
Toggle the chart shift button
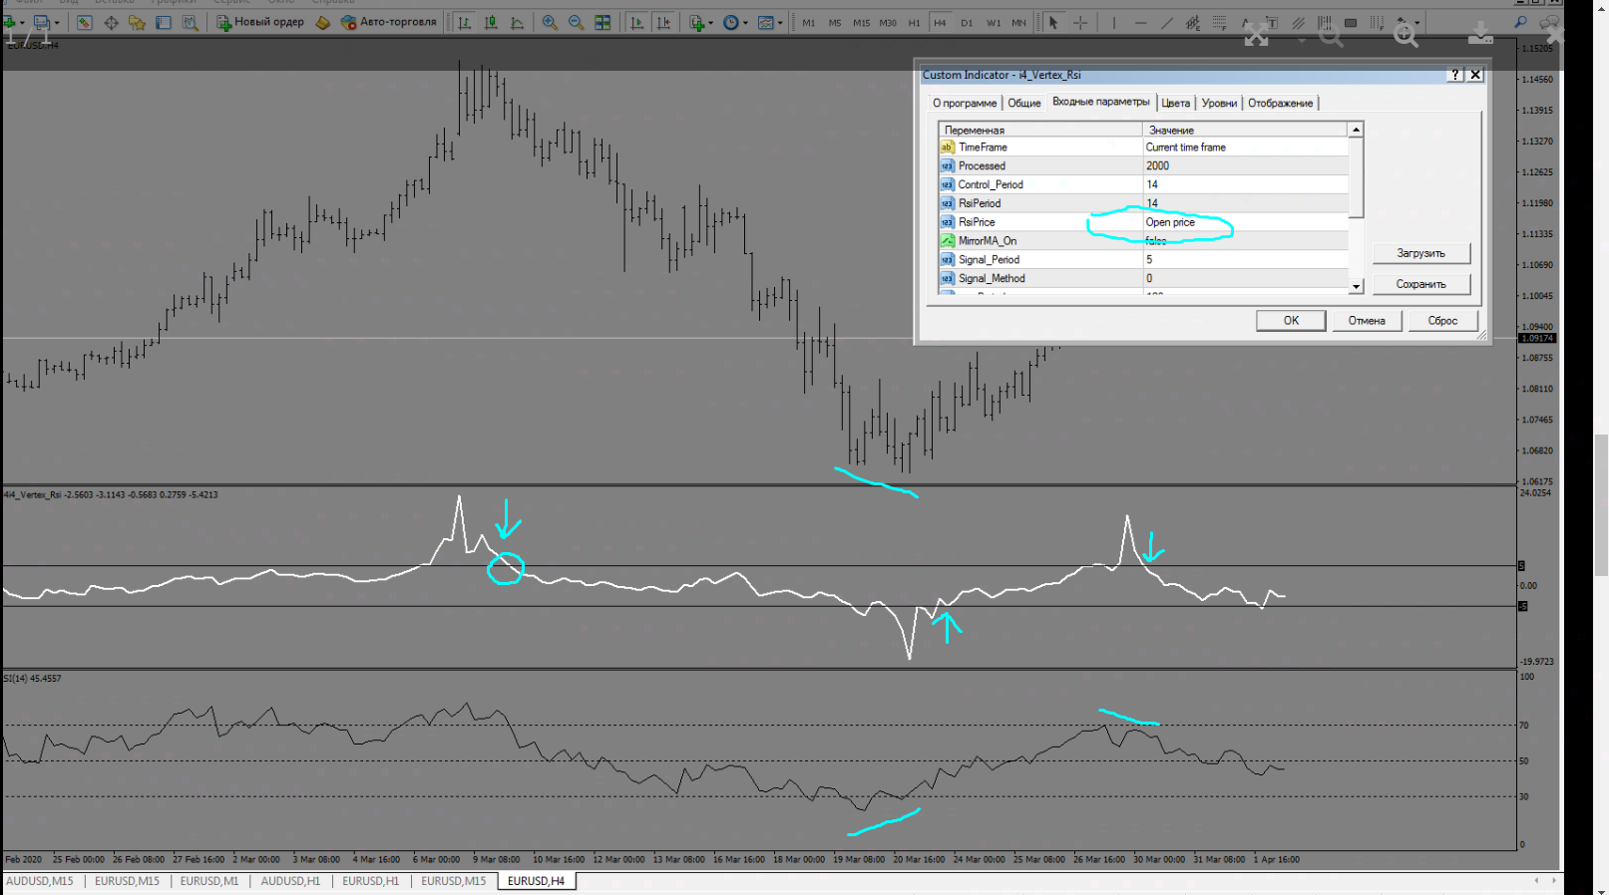click(663, 22)
